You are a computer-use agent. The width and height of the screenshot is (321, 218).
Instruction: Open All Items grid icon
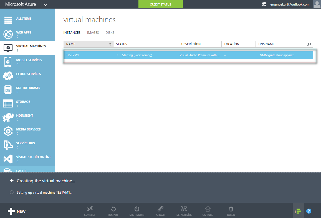pos(8,20)
